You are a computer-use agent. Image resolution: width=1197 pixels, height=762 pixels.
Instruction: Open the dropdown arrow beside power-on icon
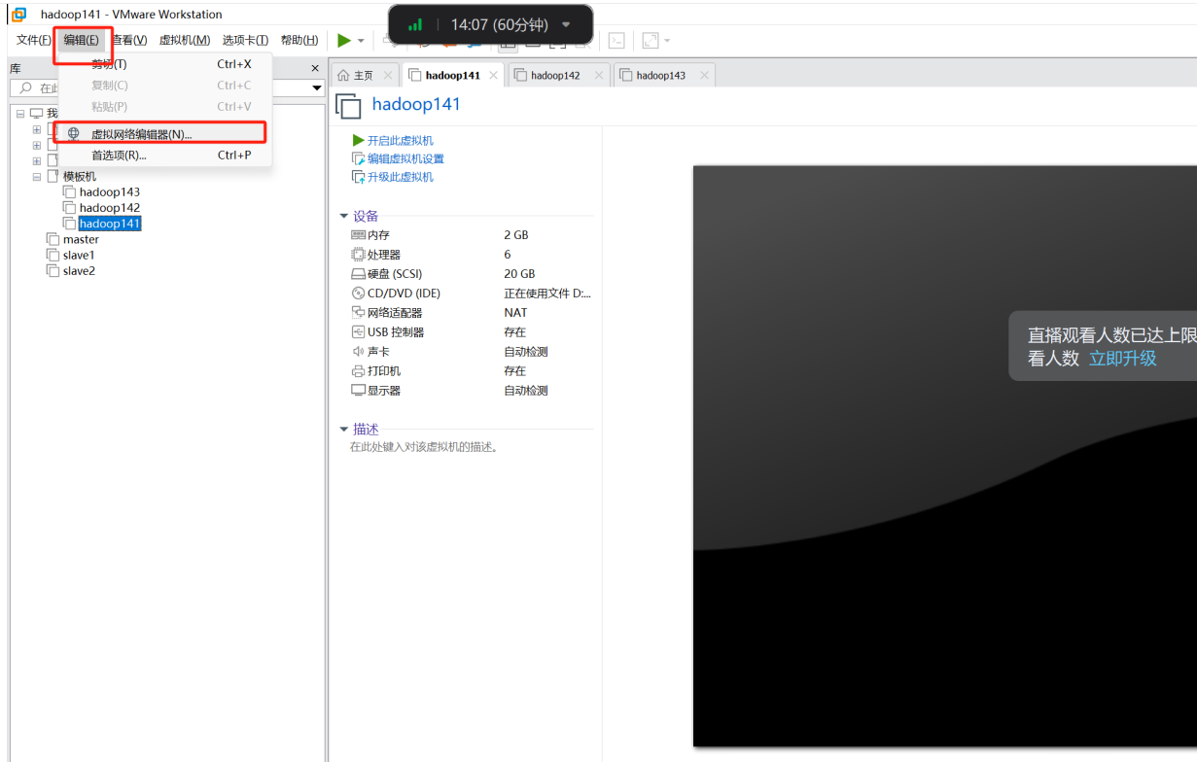[x=361, y=41]
